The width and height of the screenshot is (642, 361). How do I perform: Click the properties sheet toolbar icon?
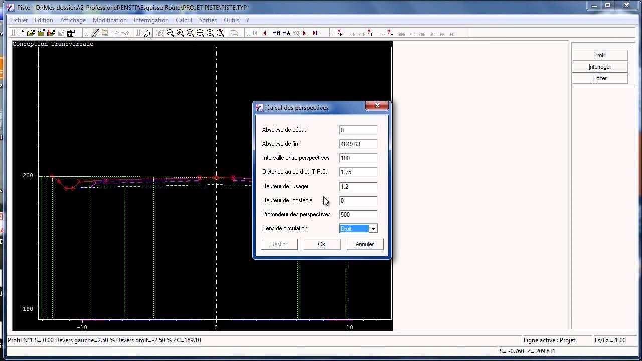(x=71, y=33)
